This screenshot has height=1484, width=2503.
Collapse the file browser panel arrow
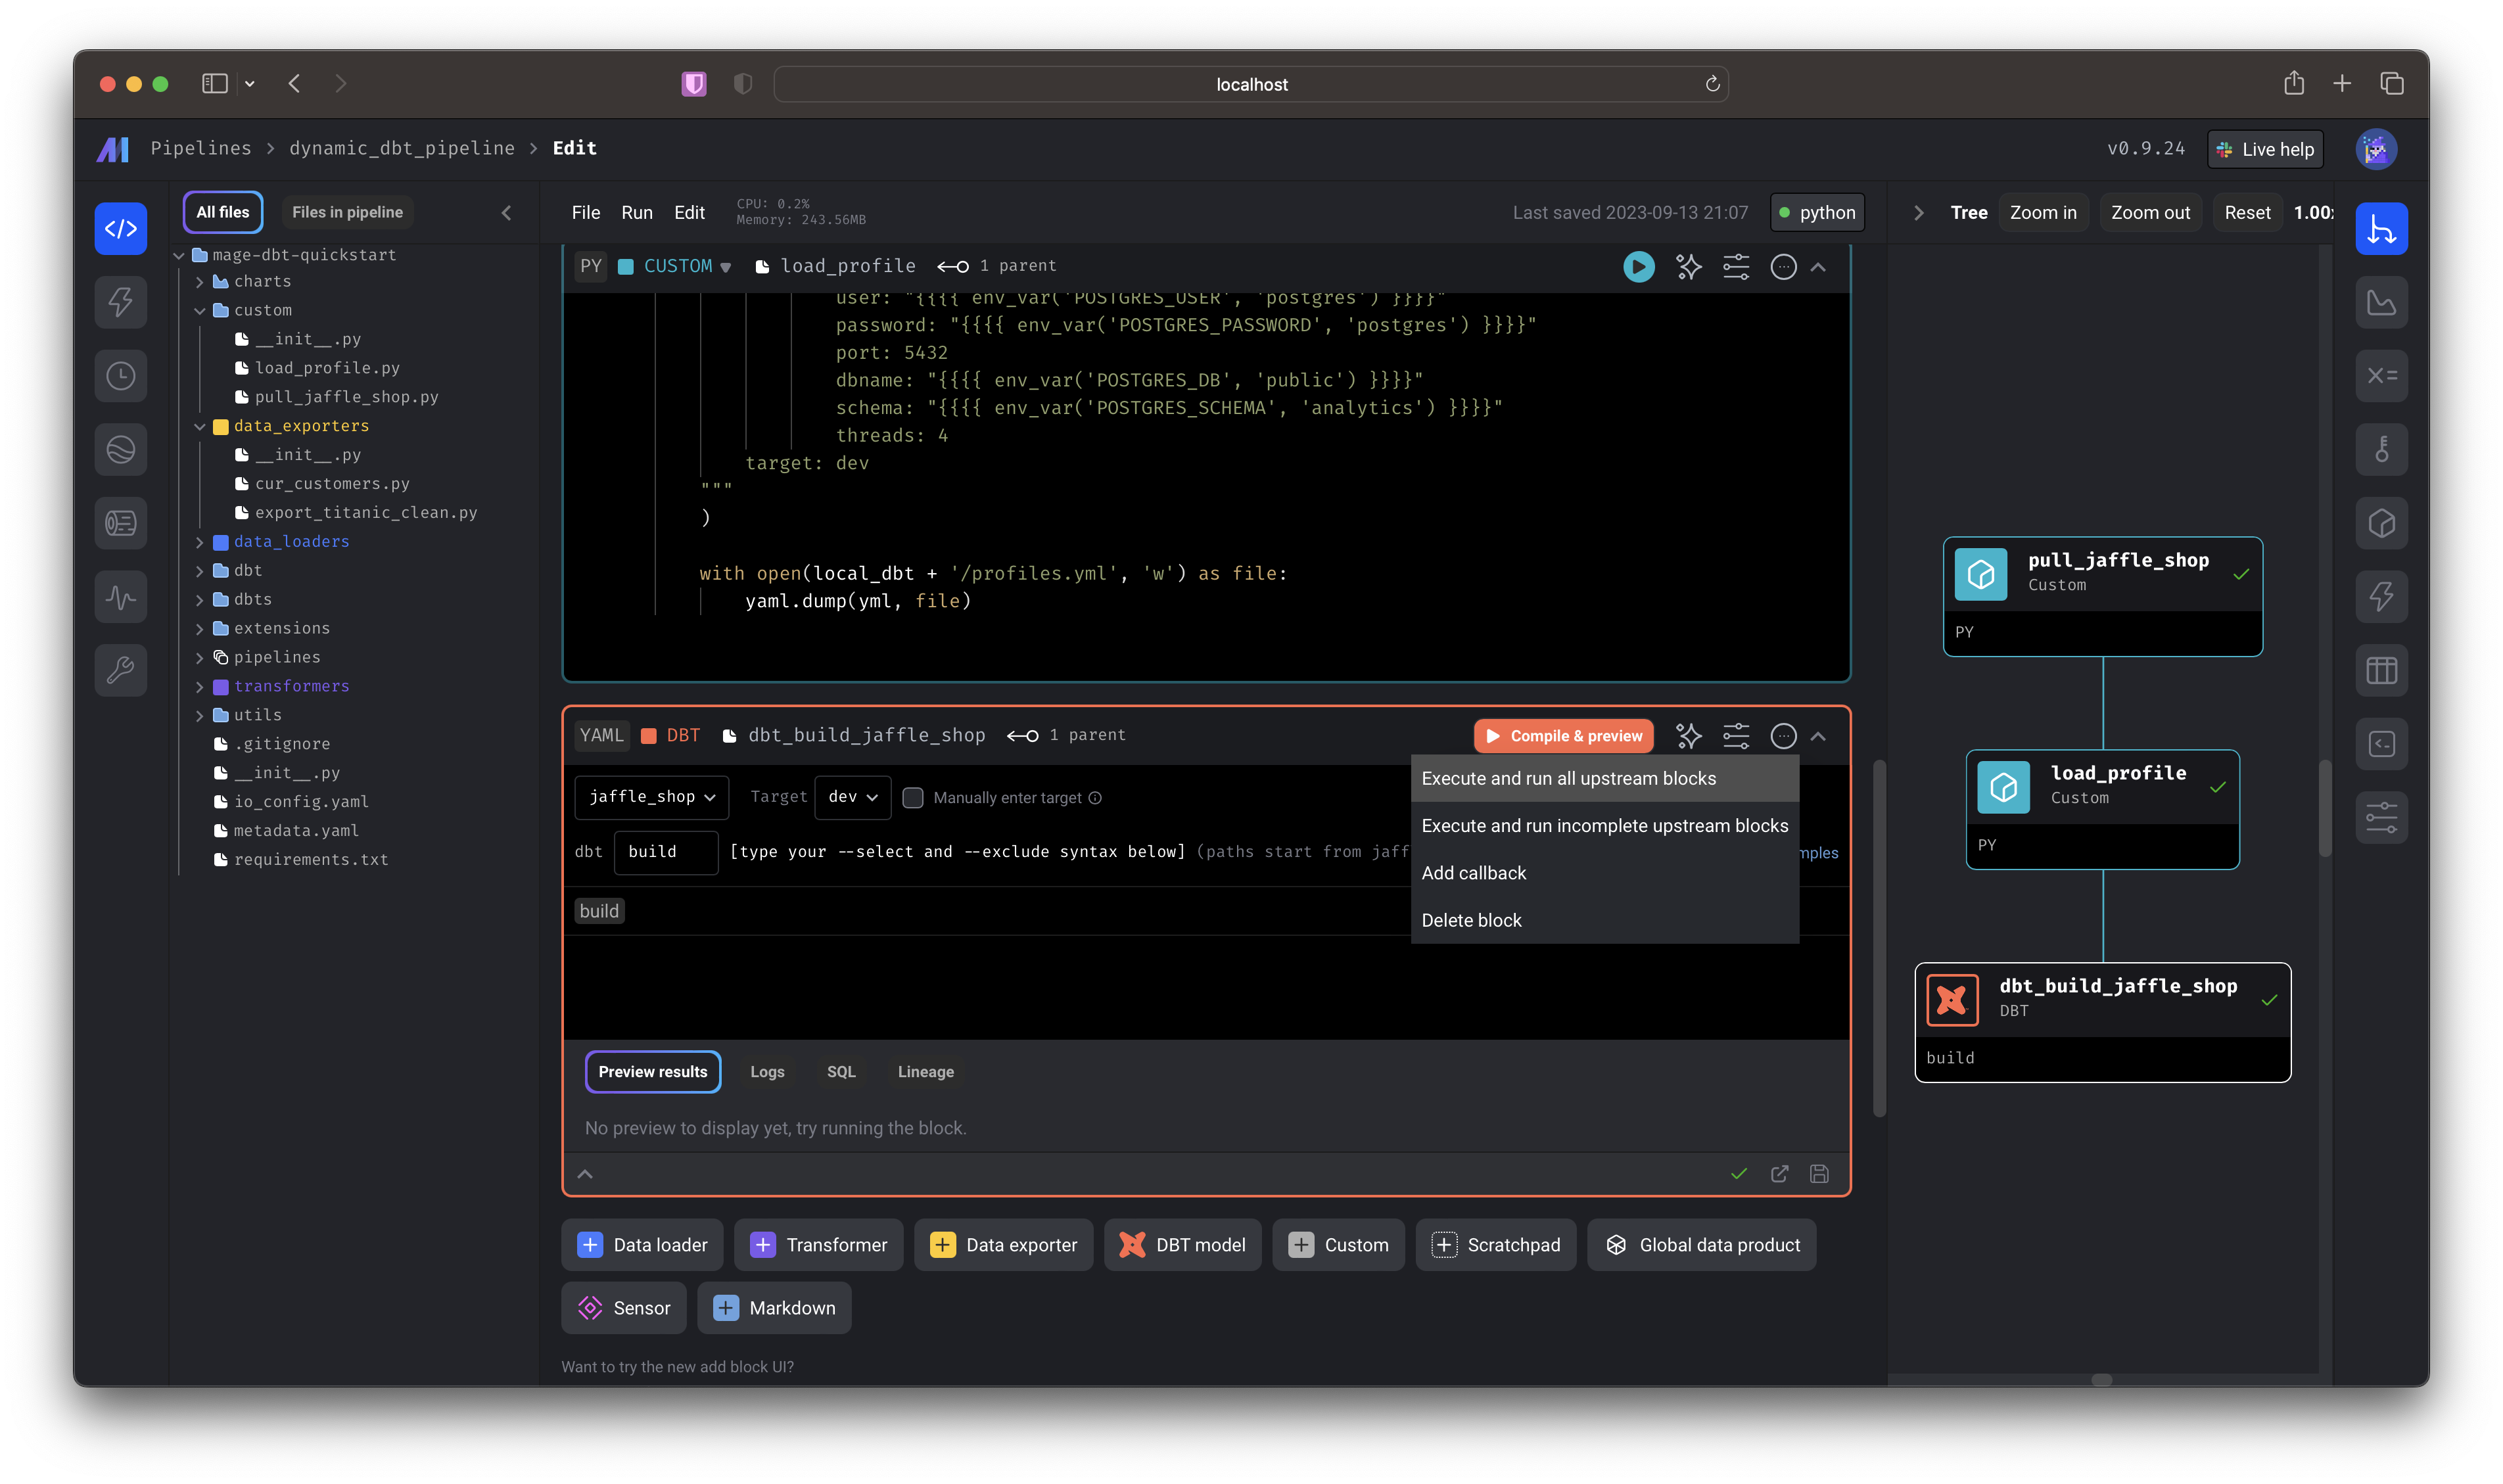pos(506,213)
